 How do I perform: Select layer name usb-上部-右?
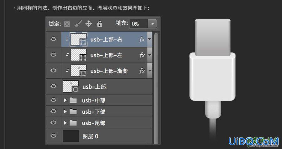click(106, 39)
